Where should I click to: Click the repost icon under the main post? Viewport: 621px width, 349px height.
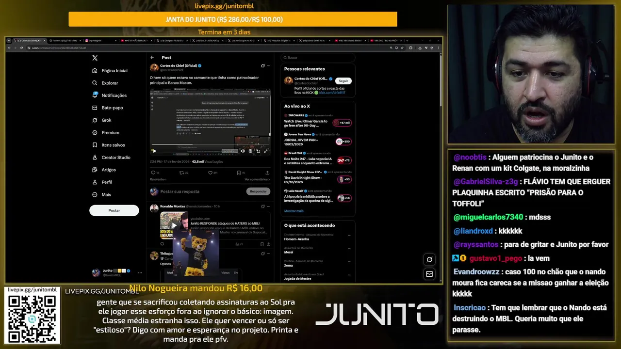182,173
